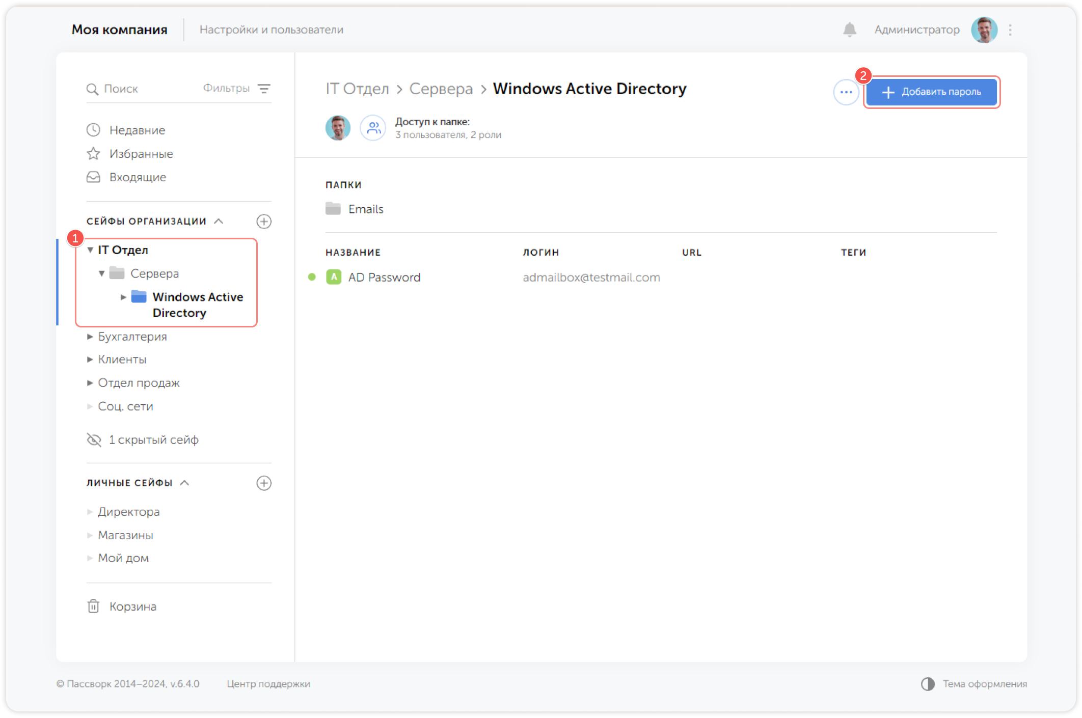Open Настройки и пользователи menu

271,30
